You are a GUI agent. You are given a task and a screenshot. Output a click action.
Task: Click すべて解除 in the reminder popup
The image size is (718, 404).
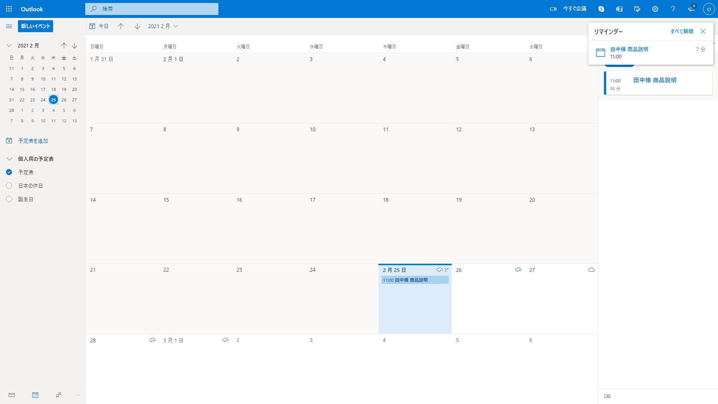coord(682,31)
